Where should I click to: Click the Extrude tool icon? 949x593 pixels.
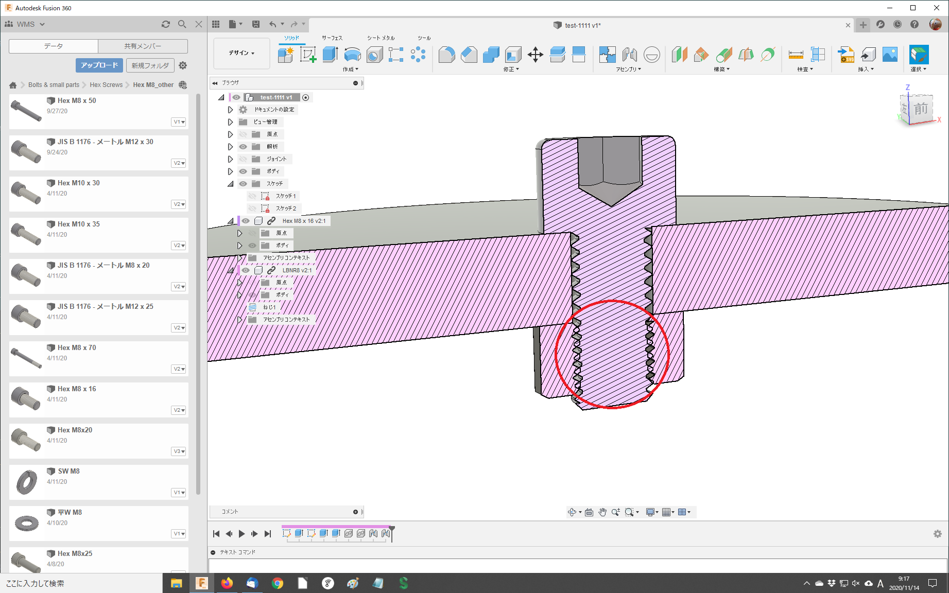point(330,55)
